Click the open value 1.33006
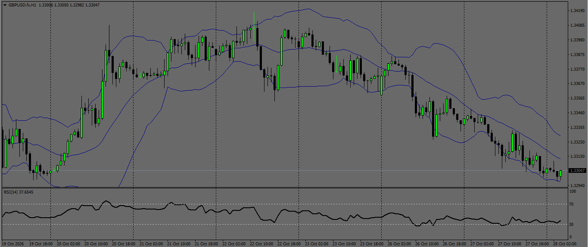 pos(46,5)
